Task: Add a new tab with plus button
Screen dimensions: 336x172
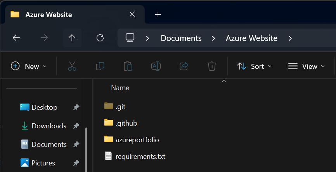Action: coord(158,14)
